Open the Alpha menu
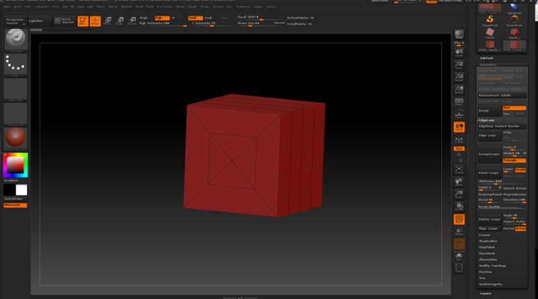Image resolution: width=538 pixels, height=299 pixels. tap(7, 7)
